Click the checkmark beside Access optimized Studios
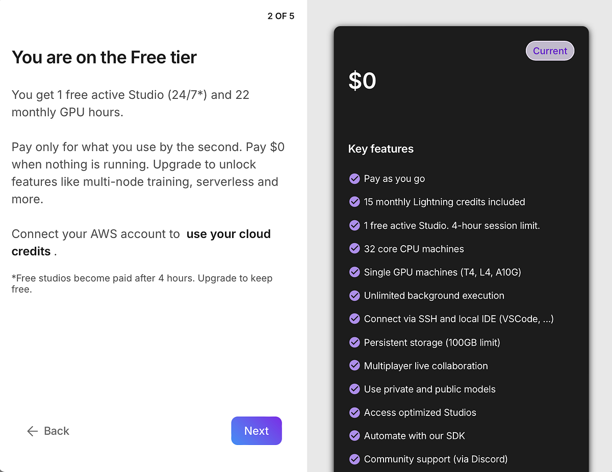 354,412
